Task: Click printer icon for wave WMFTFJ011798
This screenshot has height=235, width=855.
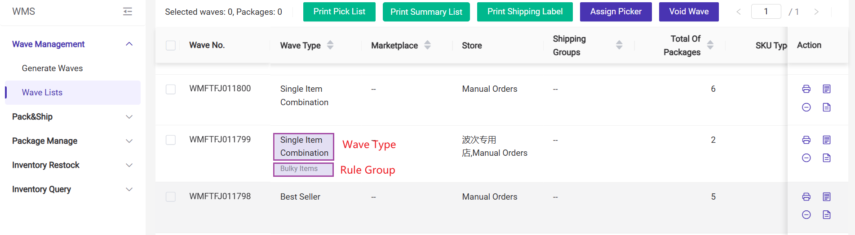Action: tap(806, 197)
